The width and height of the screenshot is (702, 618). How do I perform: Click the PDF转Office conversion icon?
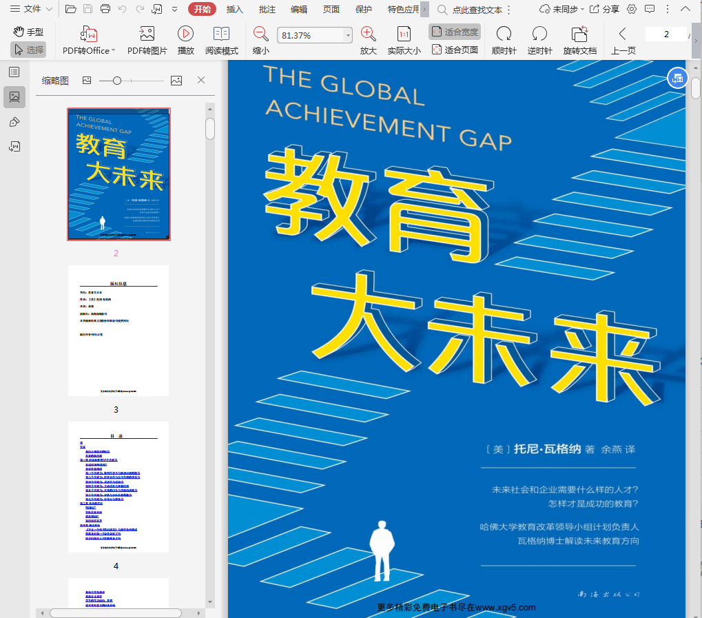(x=88, y=34)
